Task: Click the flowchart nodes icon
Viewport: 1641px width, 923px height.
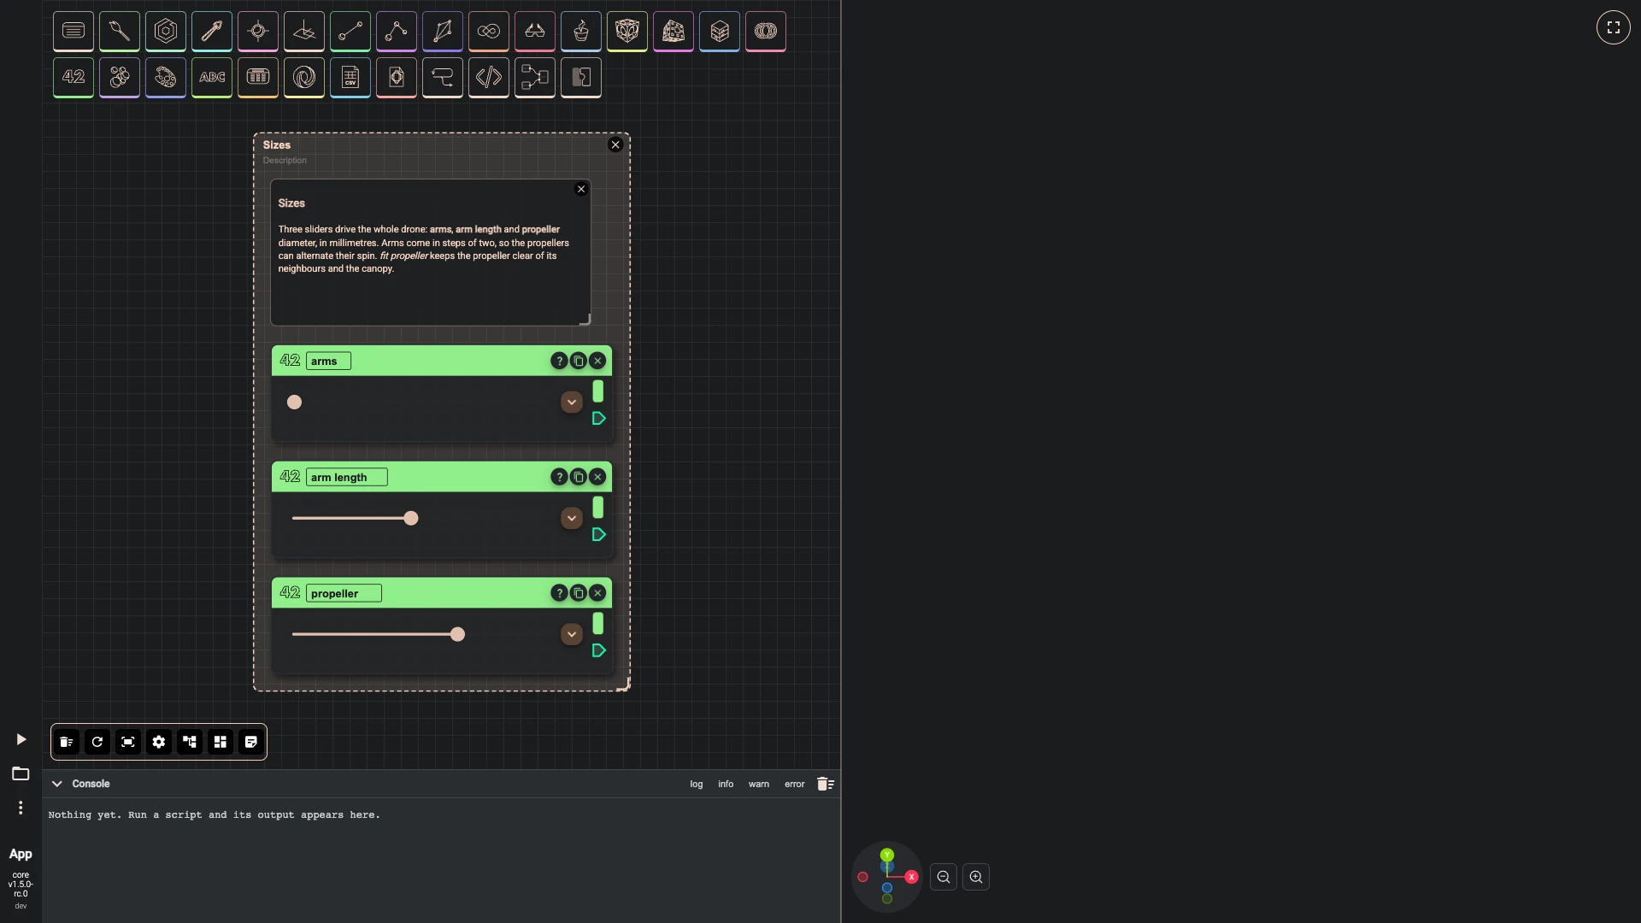Action: click(x=535, y=78)
